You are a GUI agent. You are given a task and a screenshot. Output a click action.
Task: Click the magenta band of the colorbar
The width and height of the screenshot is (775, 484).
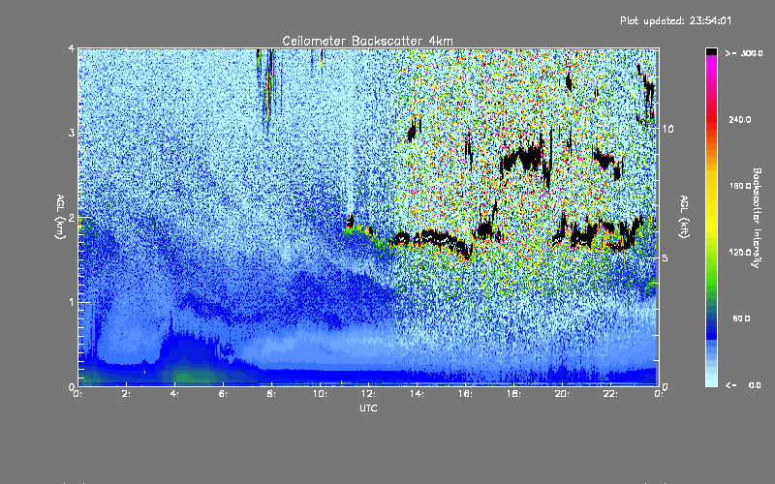tap(711, 64)
